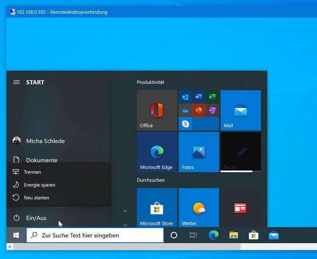Image resolution: width=317 pixels, height=259 pixels.
Task: Open Outlook in the Office folder tile
Action: tap(185, 97)
